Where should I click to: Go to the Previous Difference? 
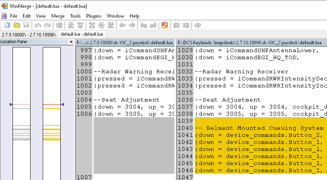click(80, 25)
